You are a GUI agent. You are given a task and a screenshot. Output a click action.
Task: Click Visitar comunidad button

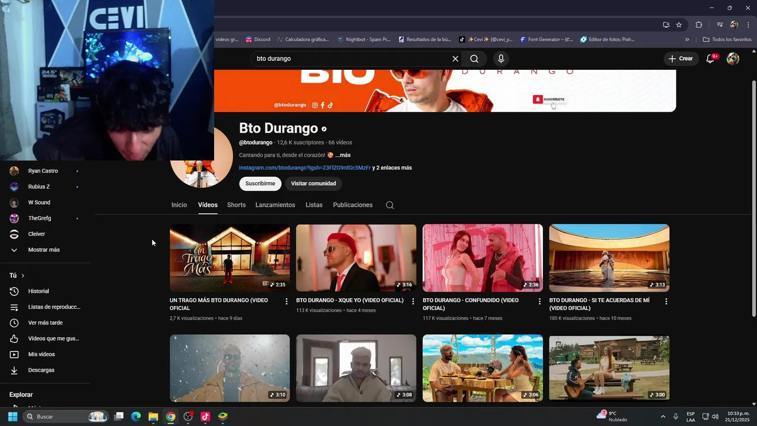tap(313, 183)
